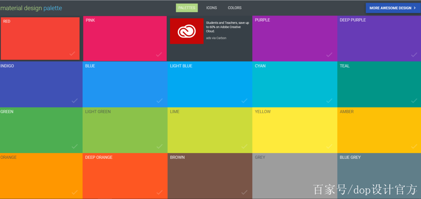The height and width of the screenshot is (199, 421).
Task: Click the checkmark icon on the Teal tile
Action: (x=414, y=101)
